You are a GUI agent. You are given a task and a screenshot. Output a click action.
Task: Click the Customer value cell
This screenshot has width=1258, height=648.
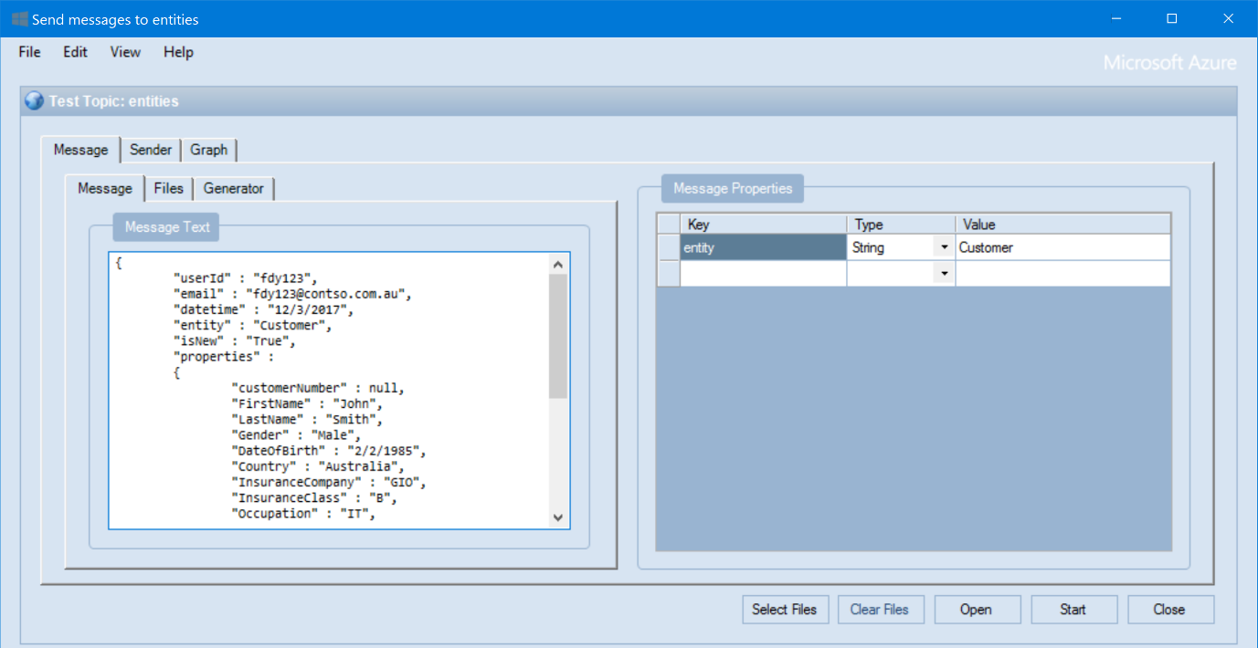(1062, 247)
